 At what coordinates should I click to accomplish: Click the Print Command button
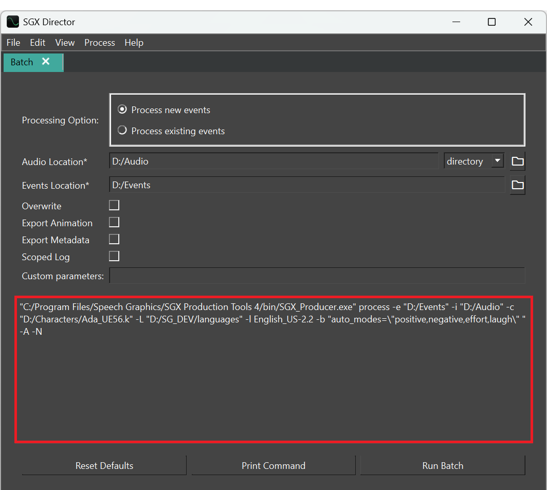[273, 465]
